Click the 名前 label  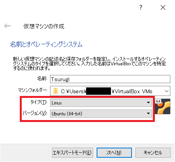(42, 78)
